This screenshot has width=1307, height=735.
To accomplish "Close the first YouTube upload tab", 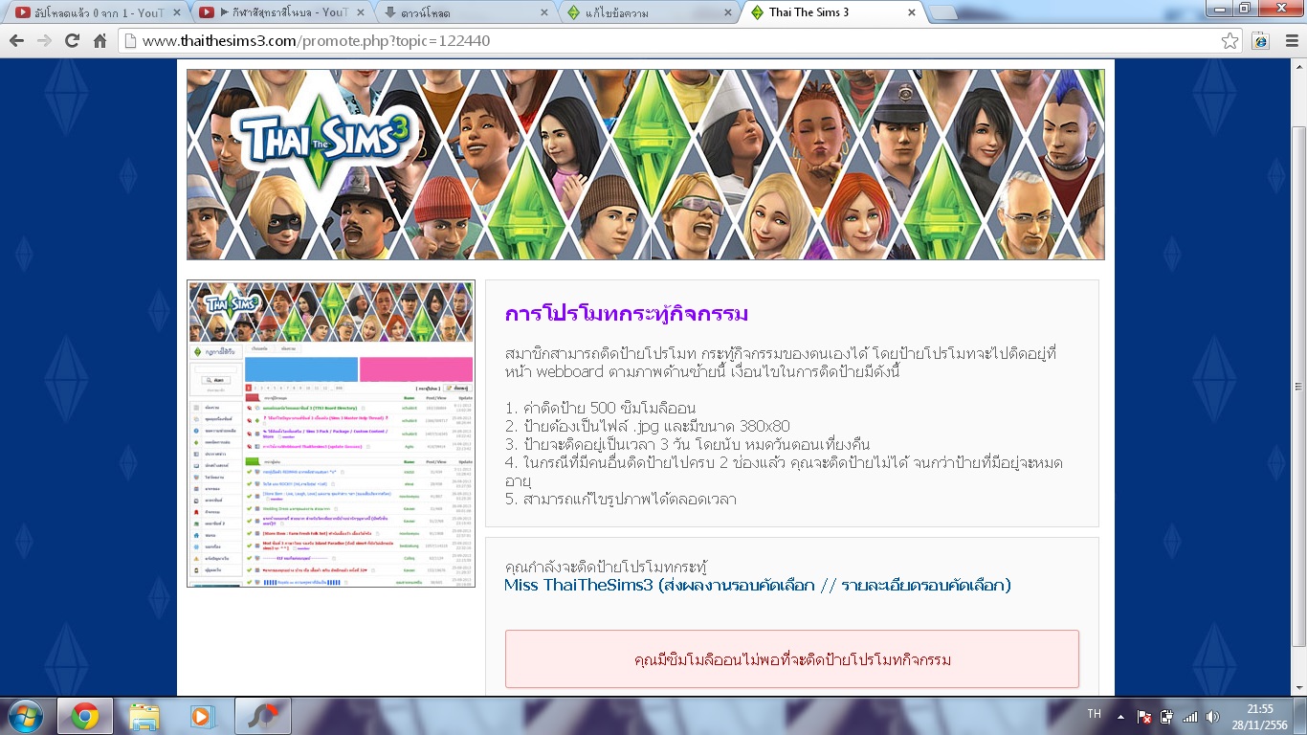I will click(178, 12).
